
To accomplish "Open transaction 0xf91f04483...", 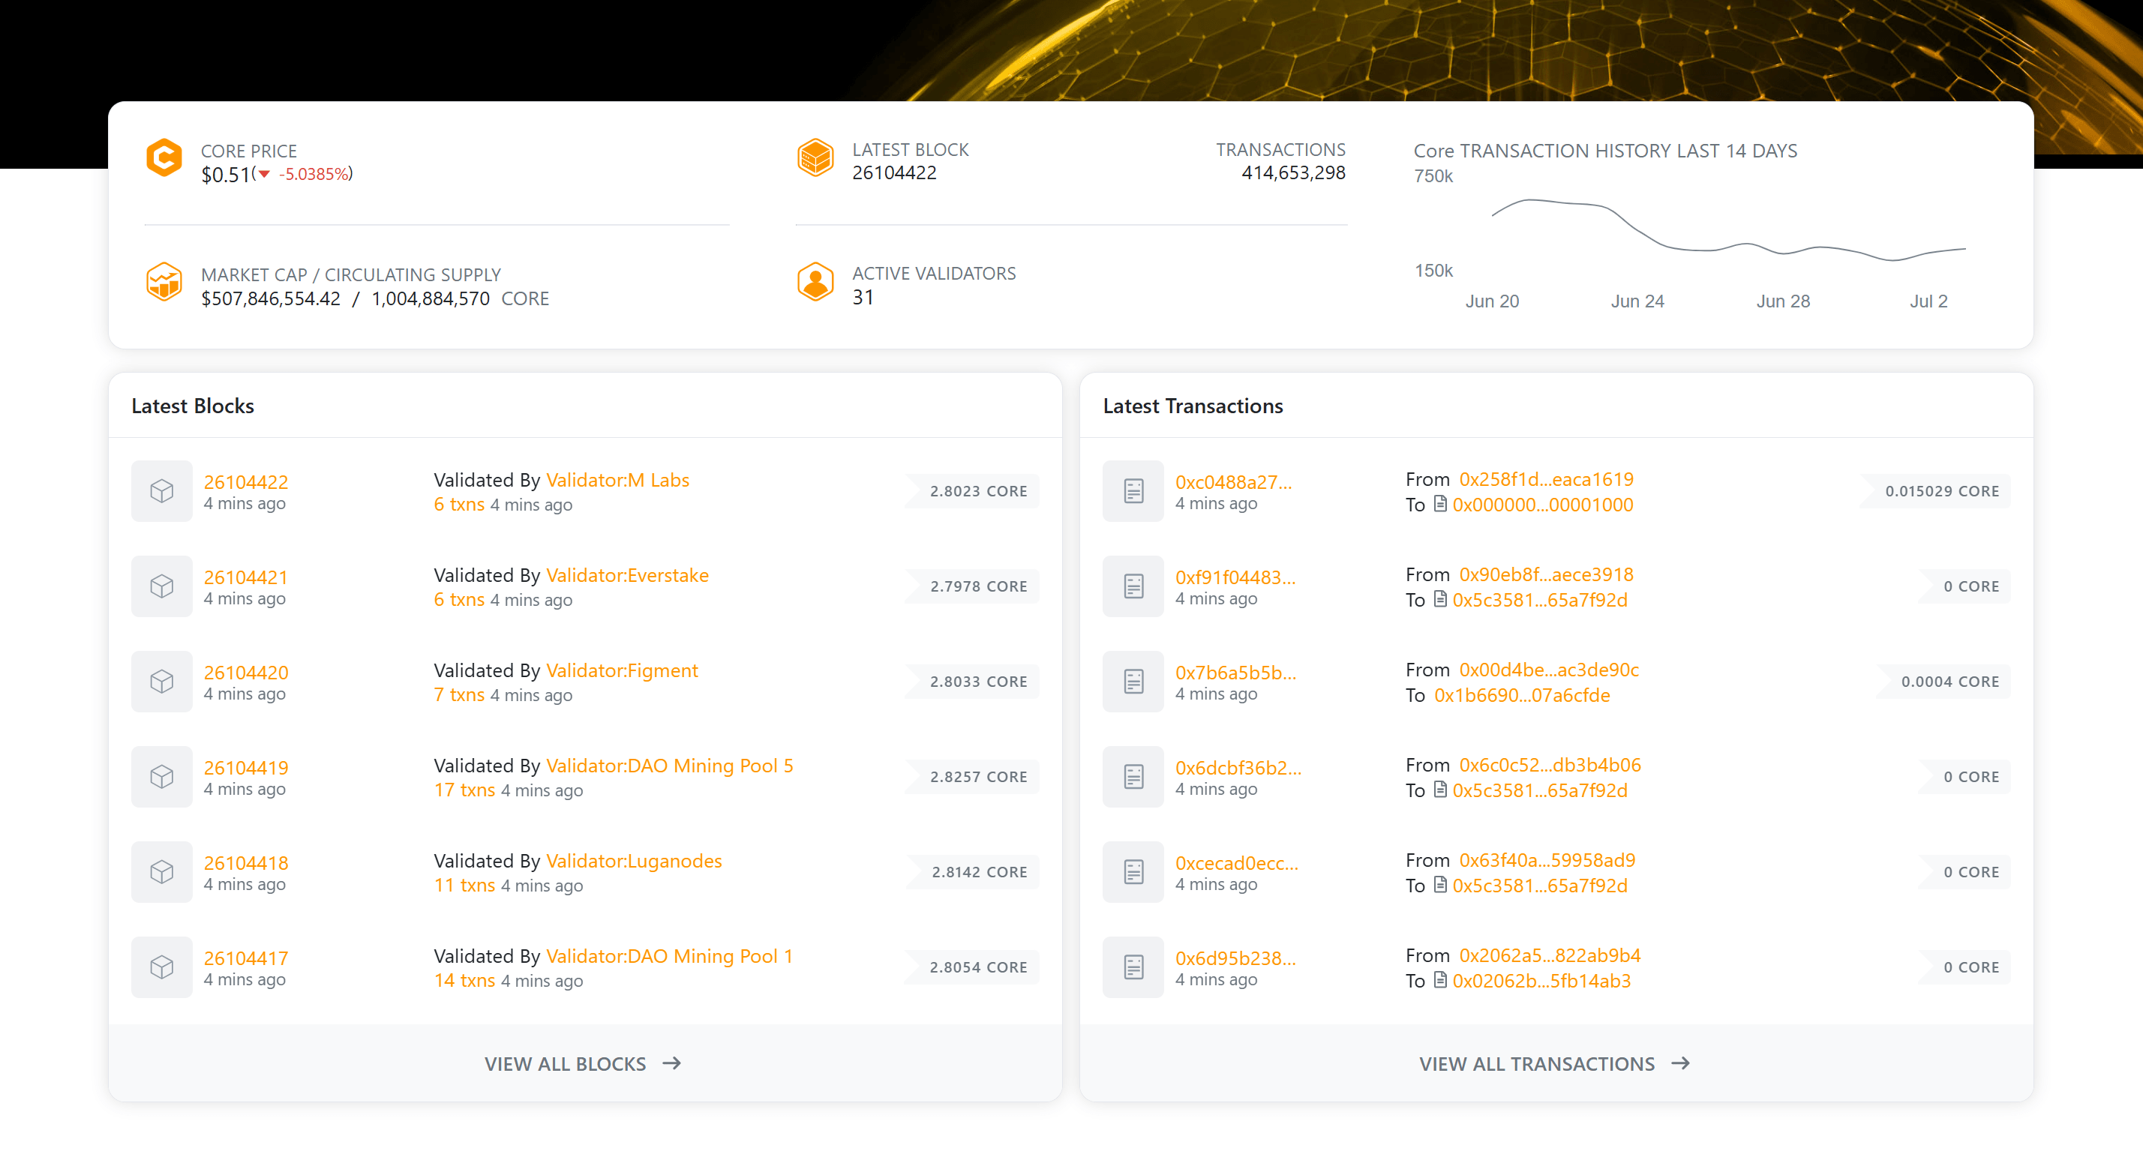I will point(1235,577).
